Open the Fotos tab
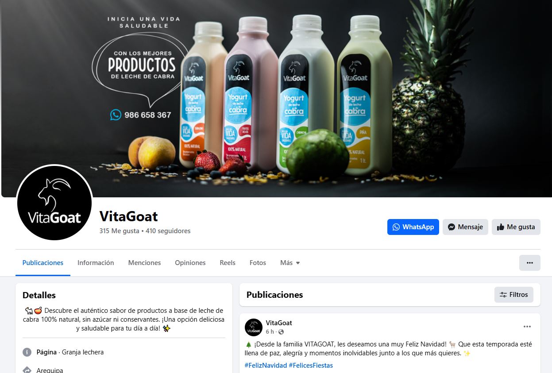552x373 pixels. click(x=258, y=263)
